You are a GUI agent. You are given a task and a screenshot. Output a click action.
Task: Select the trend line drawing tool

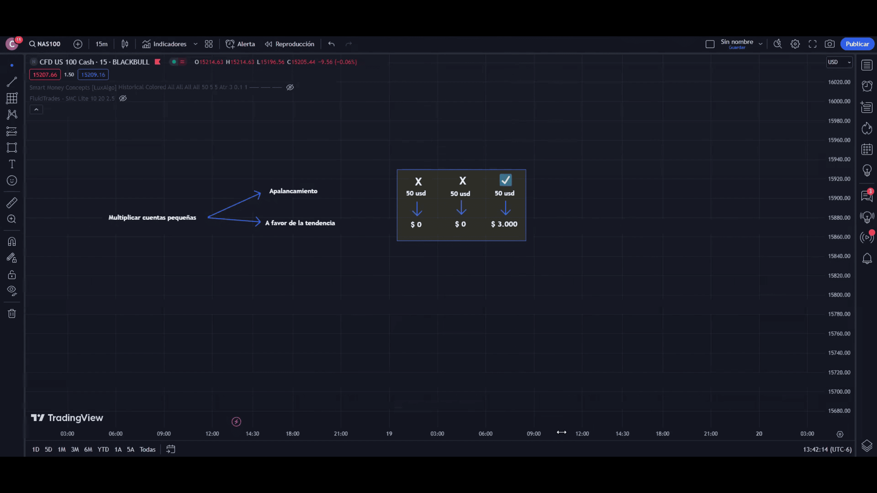(12, 81)
